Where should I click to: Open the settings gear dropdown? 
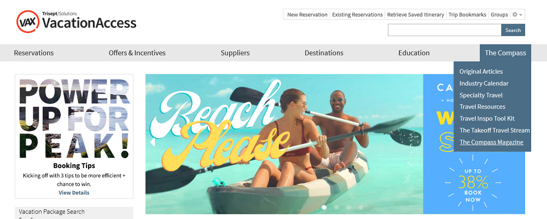(x=517, y=15)
